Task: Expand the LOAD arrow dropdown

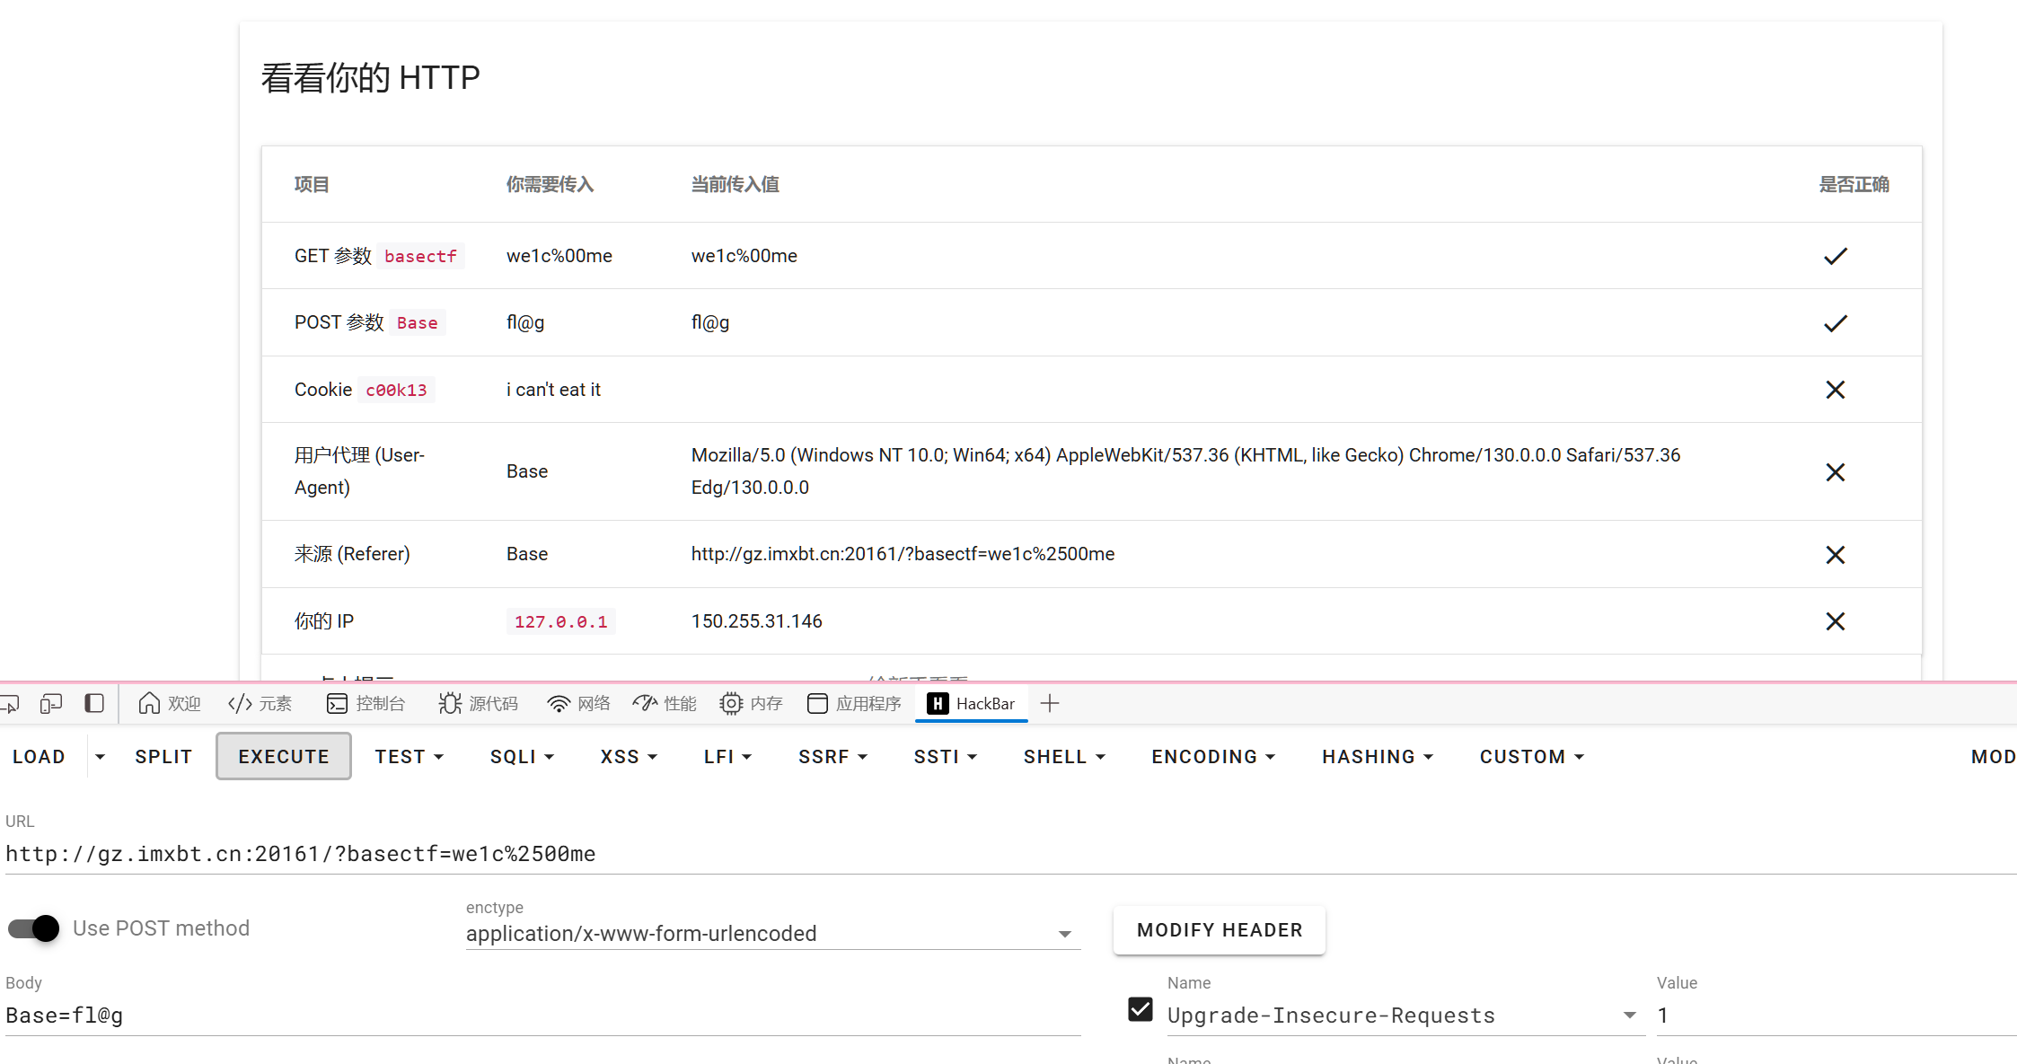Action: point(100,757)
